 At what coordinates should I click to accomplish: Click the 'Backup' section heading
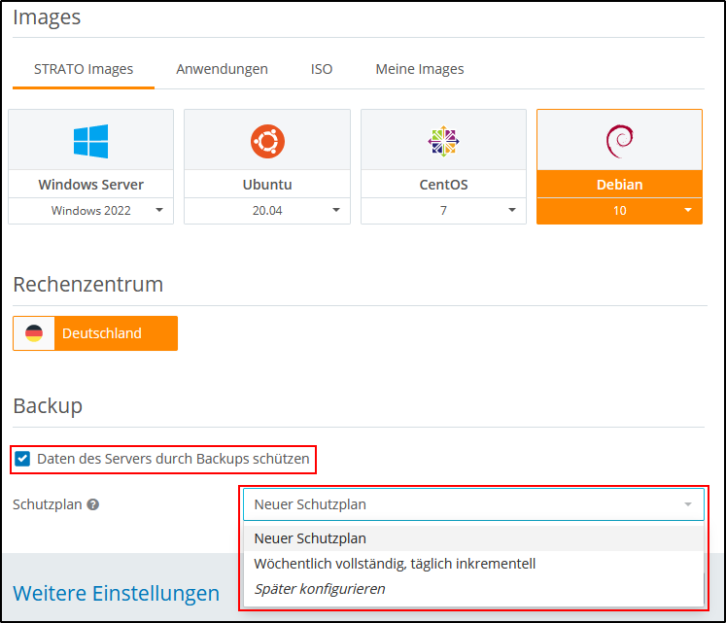pos(48,405)
